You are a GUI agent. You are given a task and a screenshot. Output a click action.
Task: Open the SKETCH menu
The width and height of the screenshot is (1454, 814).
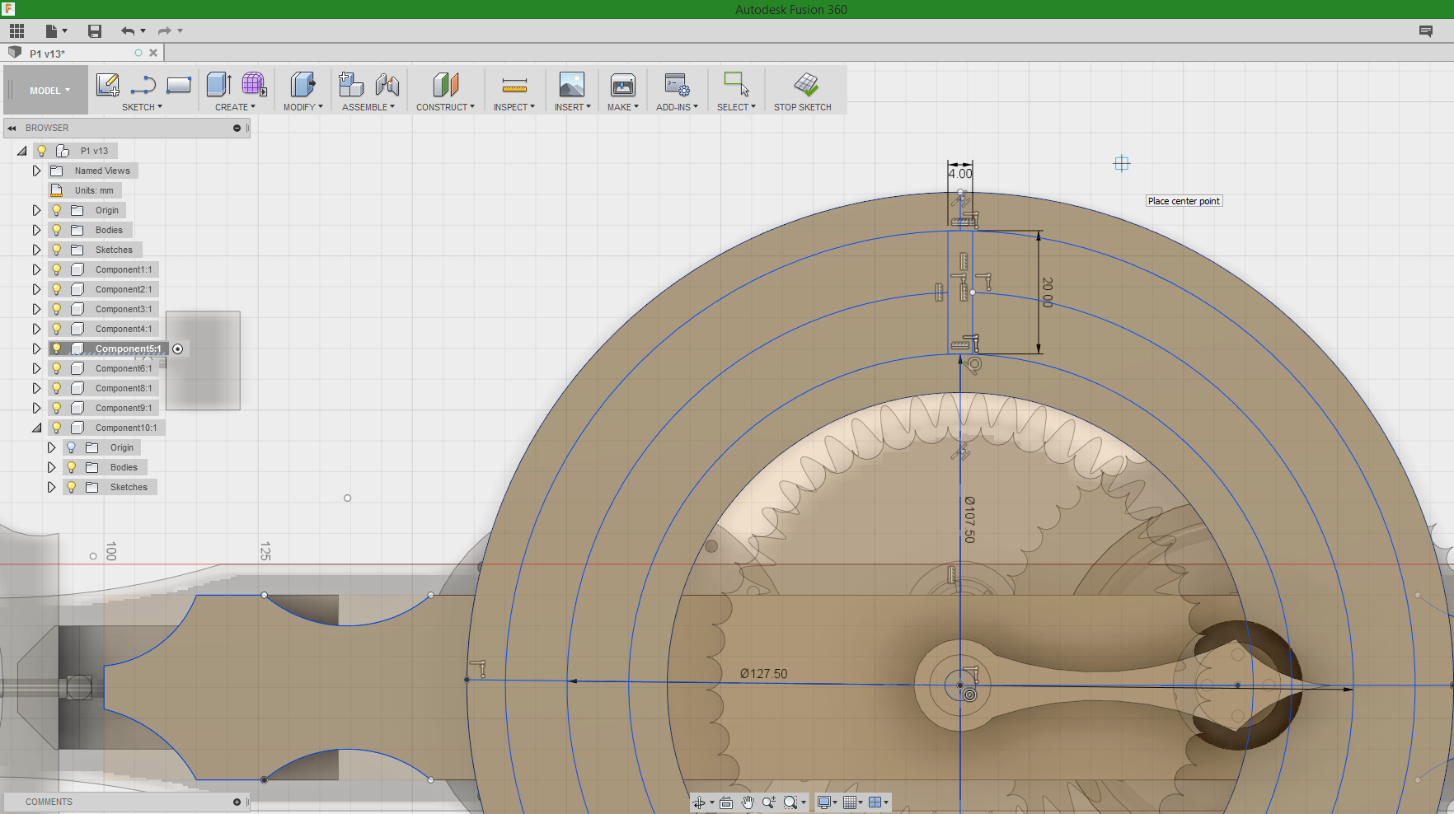(142, 107)
